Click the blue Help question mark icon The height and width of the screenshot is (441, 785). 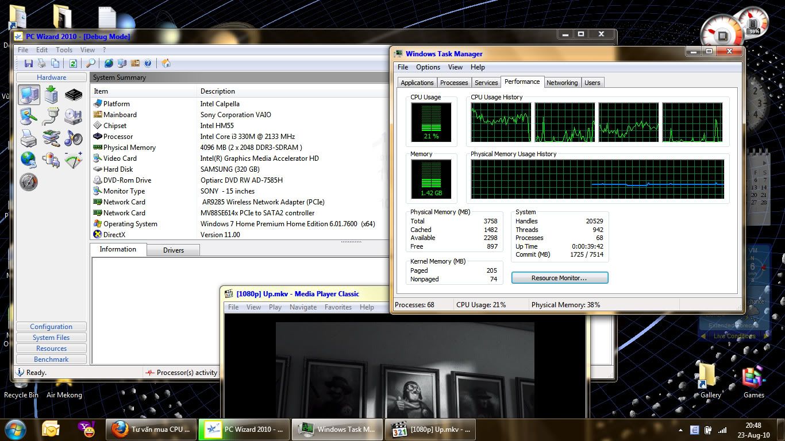click(148, 63)
